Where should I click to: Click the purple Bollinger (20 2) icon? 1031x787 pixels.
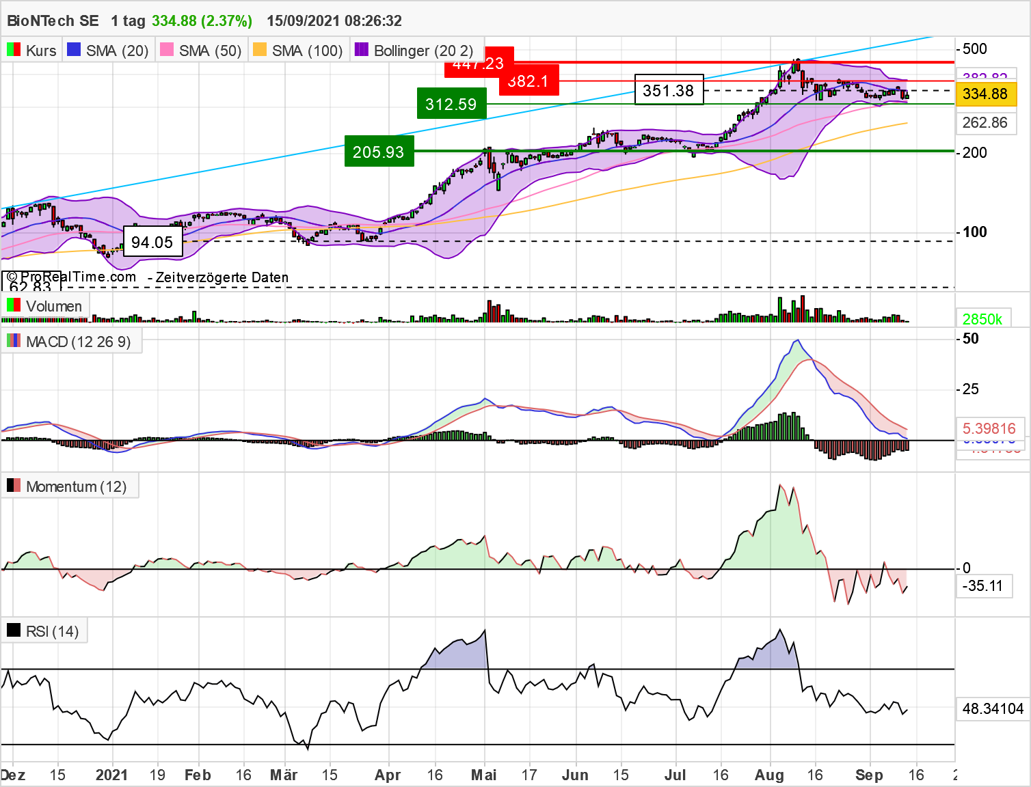(360, 49)
